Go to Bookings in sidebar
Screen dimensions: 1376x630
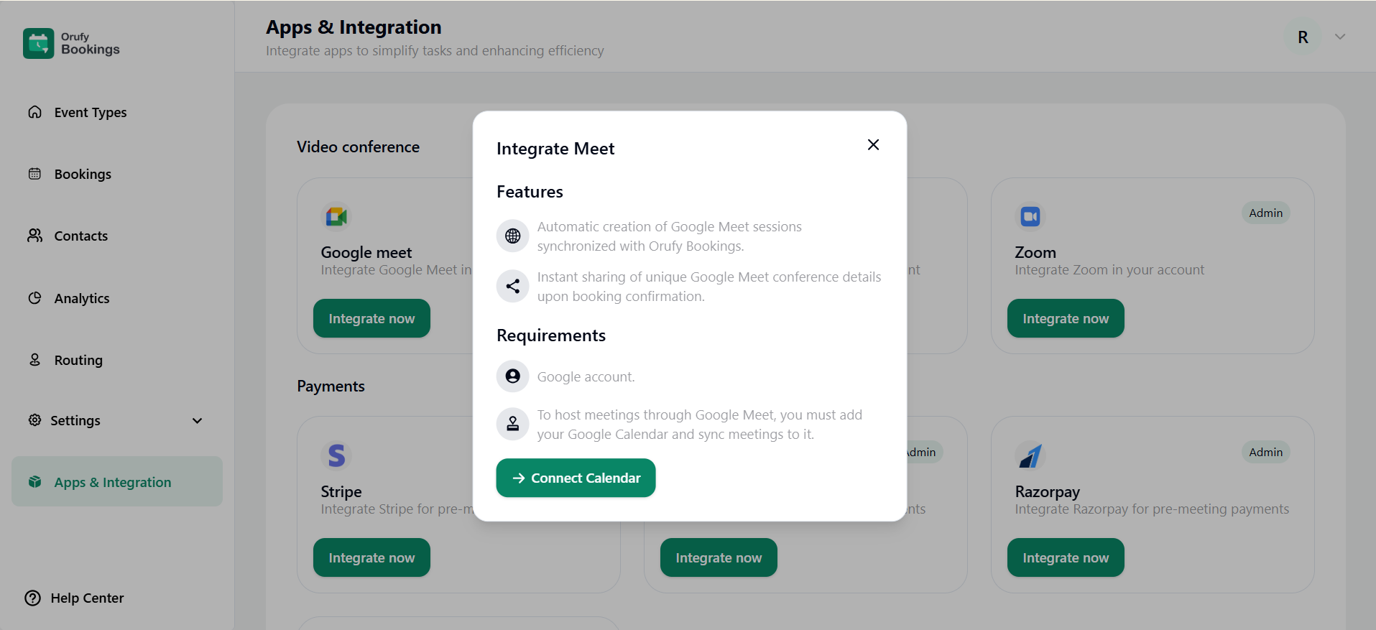tap(83, 175)
